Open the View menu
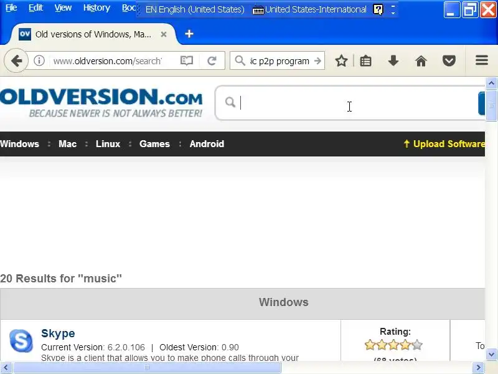This screenshot has width=498, height=374. pyautogui.click(x=63, y=7)
